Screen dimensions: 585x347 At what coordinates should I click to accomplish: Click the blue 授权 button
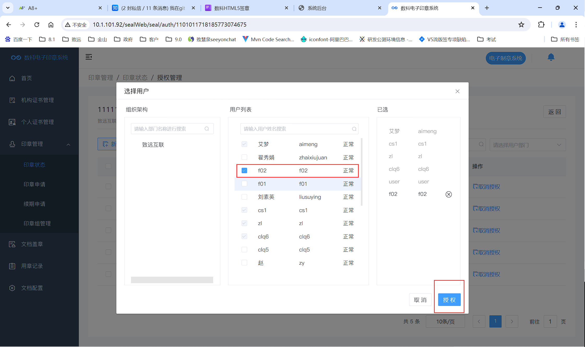tap(449, 300)
